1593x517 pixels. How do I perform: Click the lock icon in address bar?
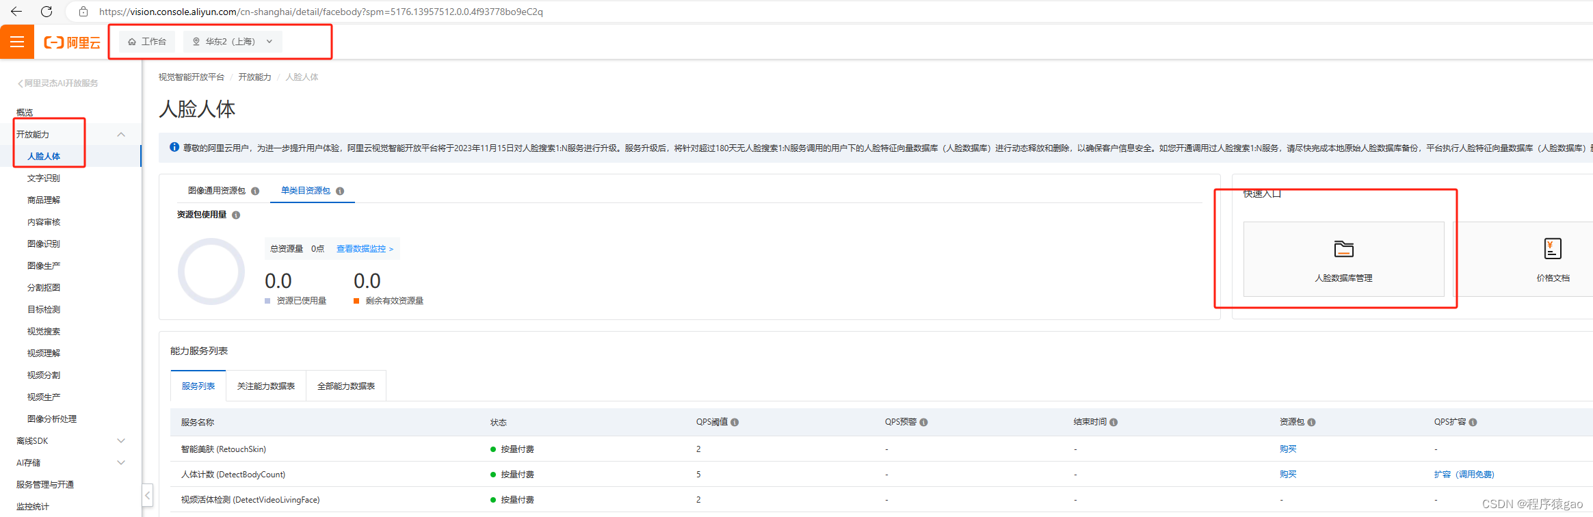pyautogui.click(x=83, y=12)
